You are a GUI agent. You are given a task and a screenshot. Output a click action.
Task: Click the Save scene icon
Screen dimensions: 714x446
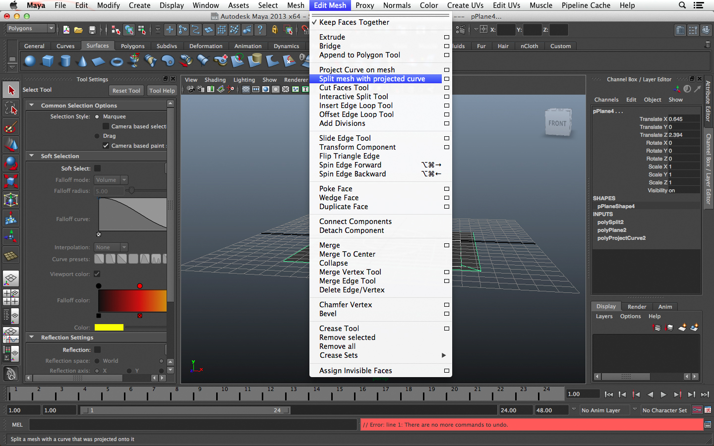[x=92, y=30]
